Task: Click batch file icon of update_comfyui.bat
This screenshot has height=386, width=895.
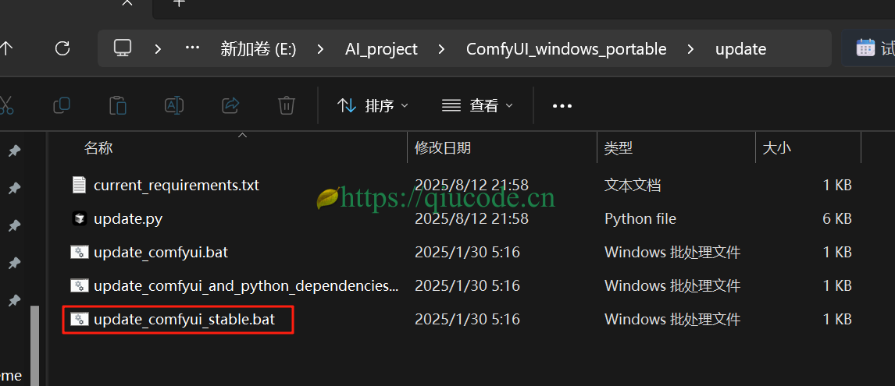Action: pyautogui.click(x=79, y=252)
